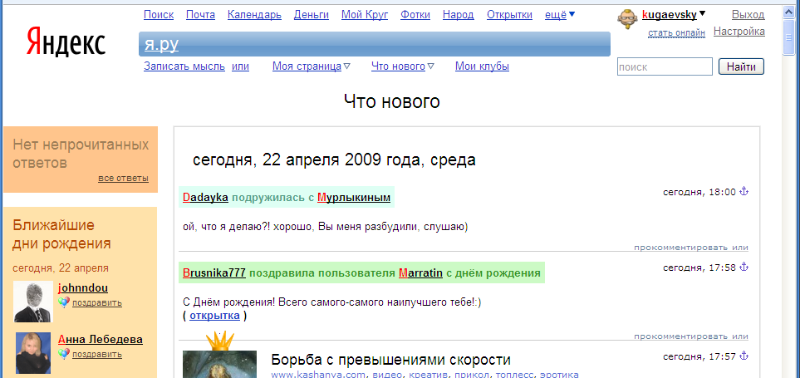
Task: Click the Нет непрочитанных ответов notice
Action: [81, 154]
